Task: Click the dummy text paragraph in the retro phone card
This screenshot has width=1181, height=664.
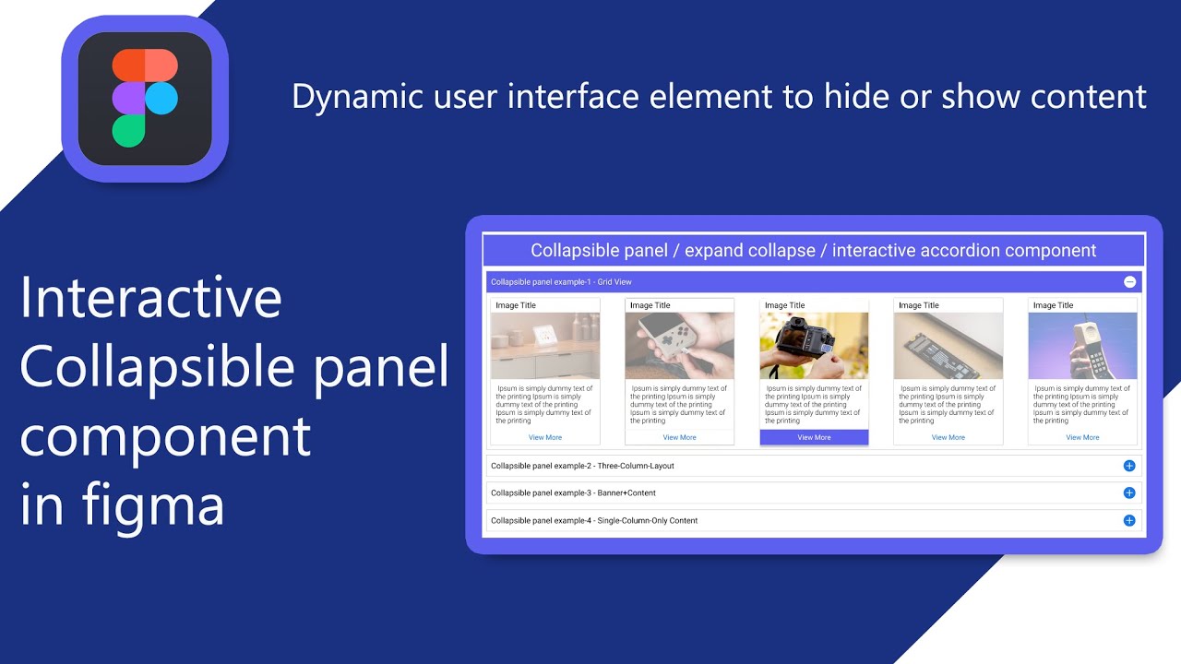Action: [1082, 405]
